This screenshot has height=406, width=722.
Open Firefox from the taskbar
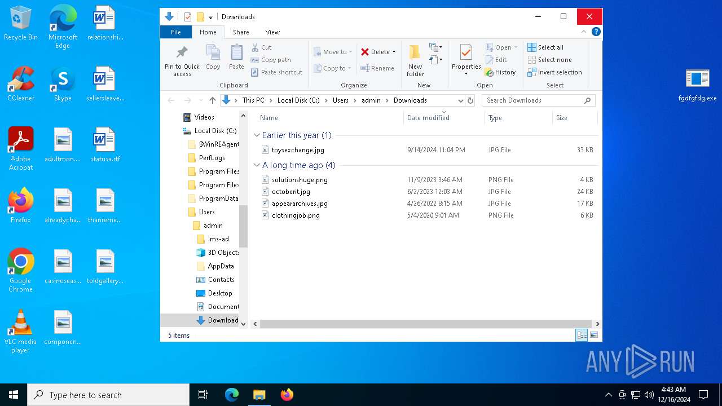(x=287, y=395)
